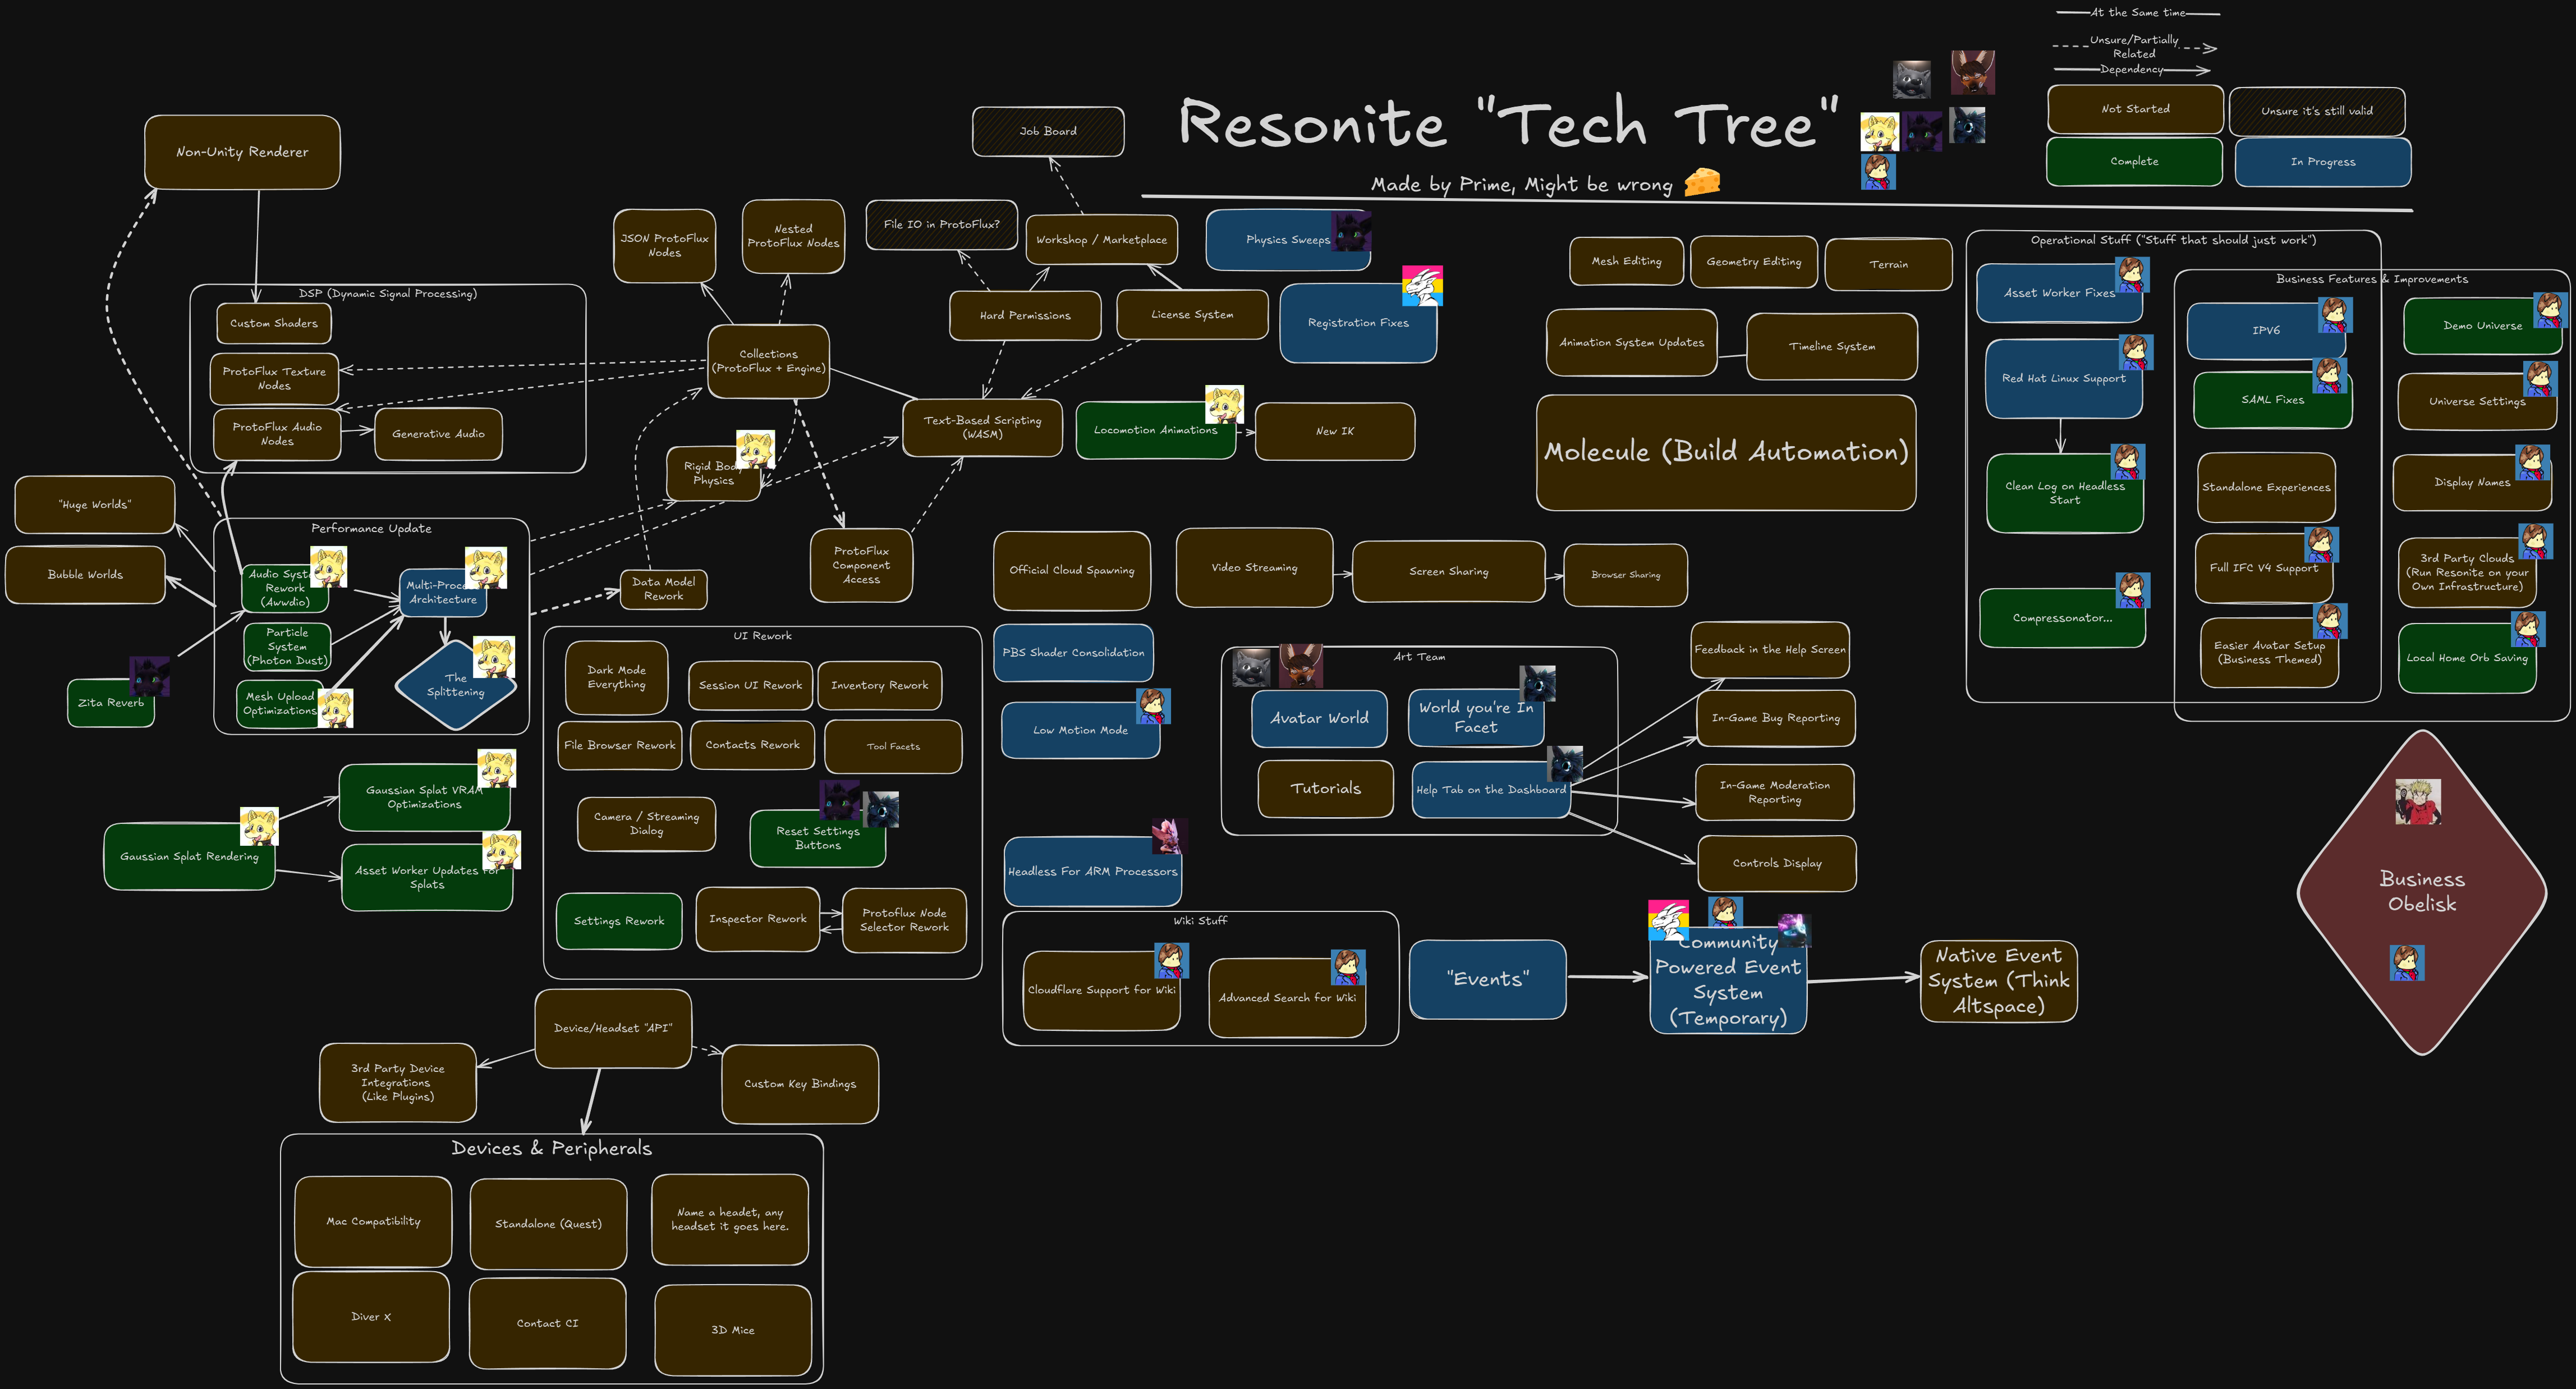The image size is (2576, 1389).
Task: Click the Not Started legend swatch
Action: [2135, 109]
